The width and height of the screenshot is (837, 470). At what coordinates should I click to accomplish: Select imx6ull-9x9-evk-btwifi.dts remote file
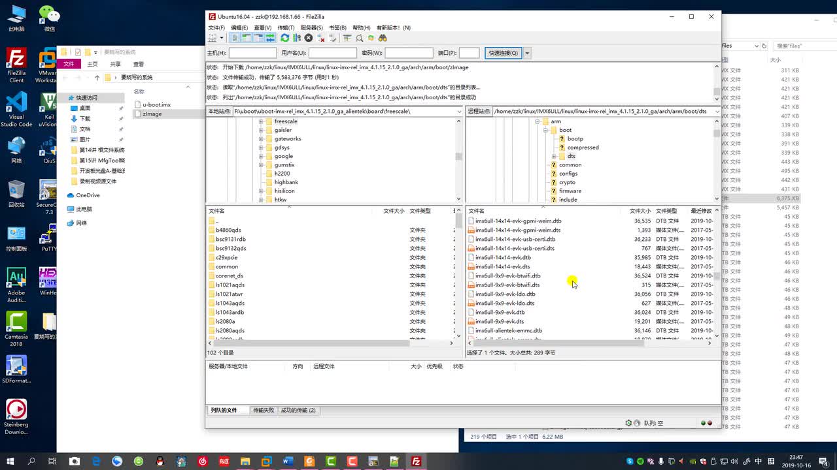507,285
